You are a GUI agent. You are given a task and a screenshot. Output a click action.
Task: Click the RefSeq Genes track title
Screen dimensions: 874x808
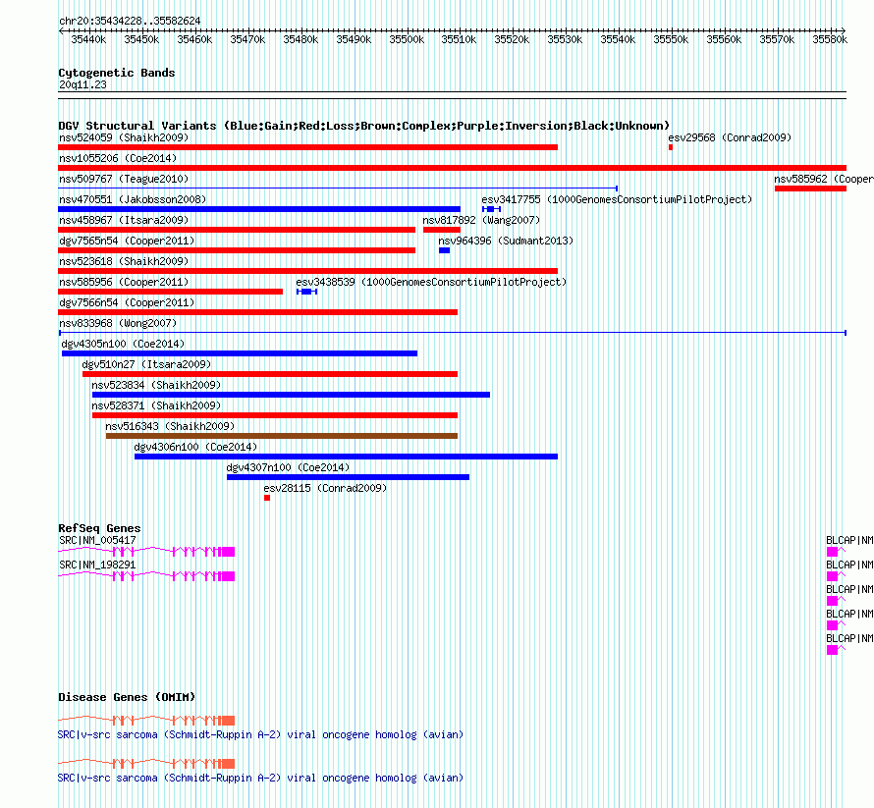point(99,528)
